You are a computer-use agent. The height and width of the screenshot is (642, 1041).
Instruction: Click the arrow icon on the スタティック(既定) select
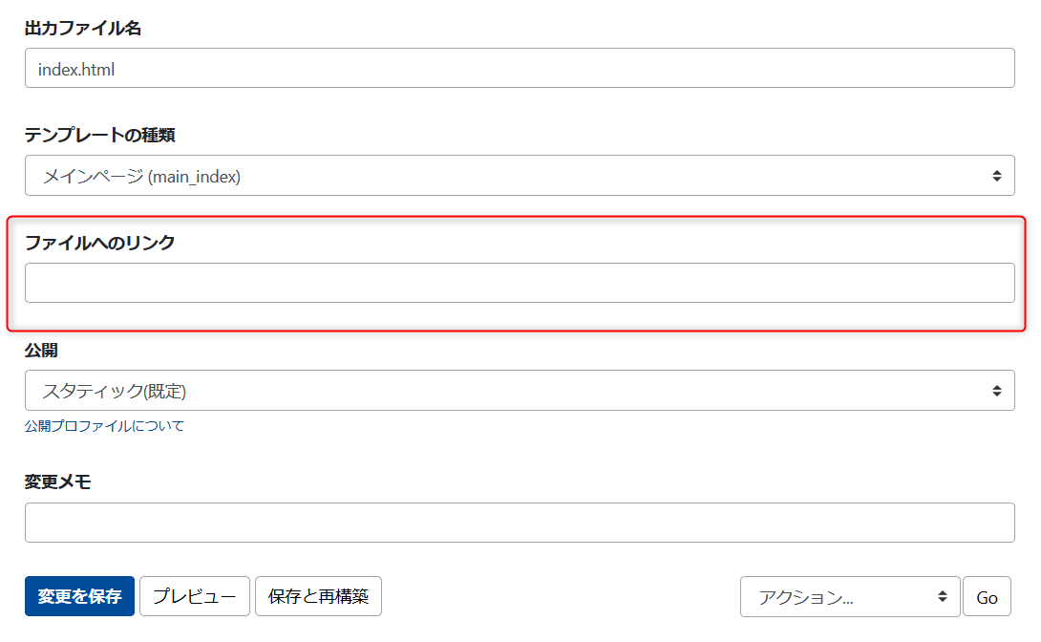(996, 391)
